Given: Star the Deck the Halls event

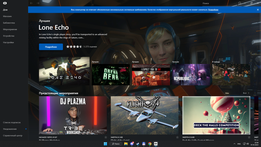Looking at the screenshot, I should tap(249, 137).
